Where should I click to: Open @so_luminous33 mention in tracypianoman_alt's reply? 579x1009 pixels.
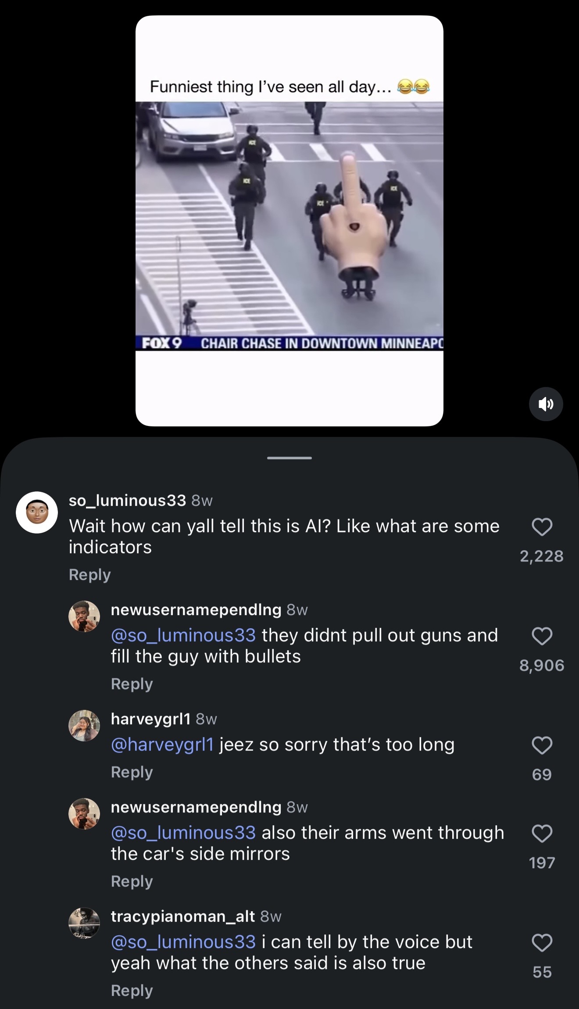coord(183,942)
